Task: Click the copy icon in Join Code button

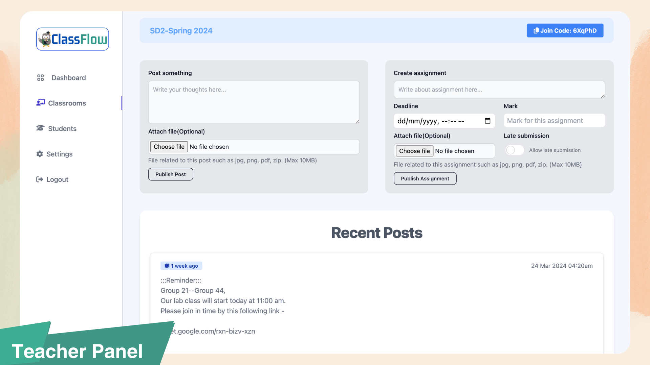Action: tap(536, 31)
